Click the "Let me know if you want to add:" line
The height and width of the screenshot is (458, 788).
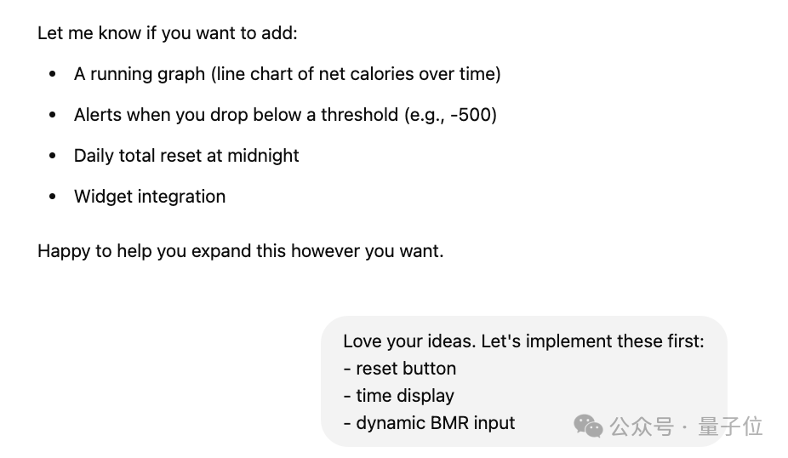coord(168,33)
